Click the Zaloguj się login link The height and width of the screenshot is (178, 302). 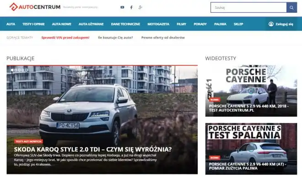[x=284, y=24]
